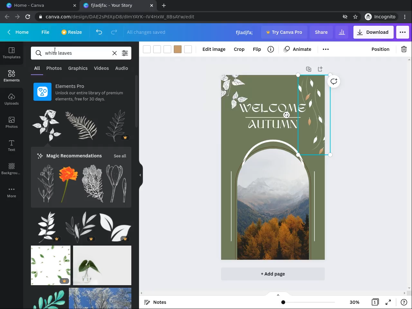Open the Notes panel
The image size is (412, 309).
155,302
